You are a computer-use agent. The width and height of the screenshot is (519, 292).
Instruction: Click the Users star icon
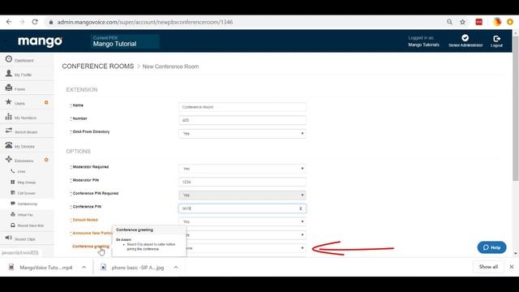click(9, 102)
